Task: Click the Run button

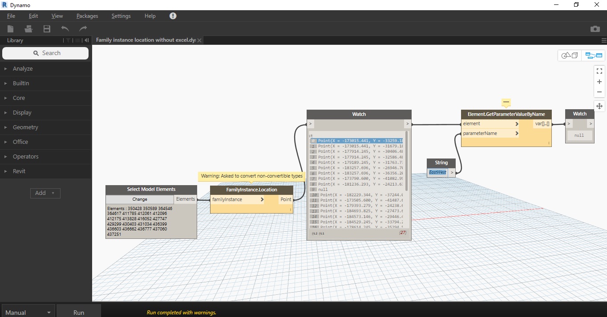Action: 79,312
